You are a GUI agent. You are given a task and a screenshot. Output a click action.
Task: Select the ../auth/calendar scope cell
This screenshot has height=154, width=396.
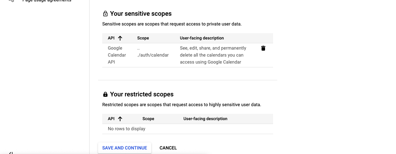tap(153, 52)
